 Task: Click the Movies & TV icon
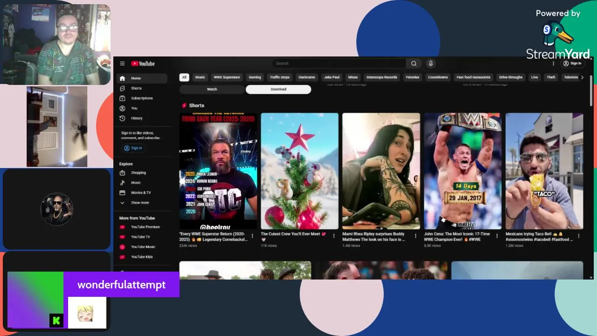point(122,193)
